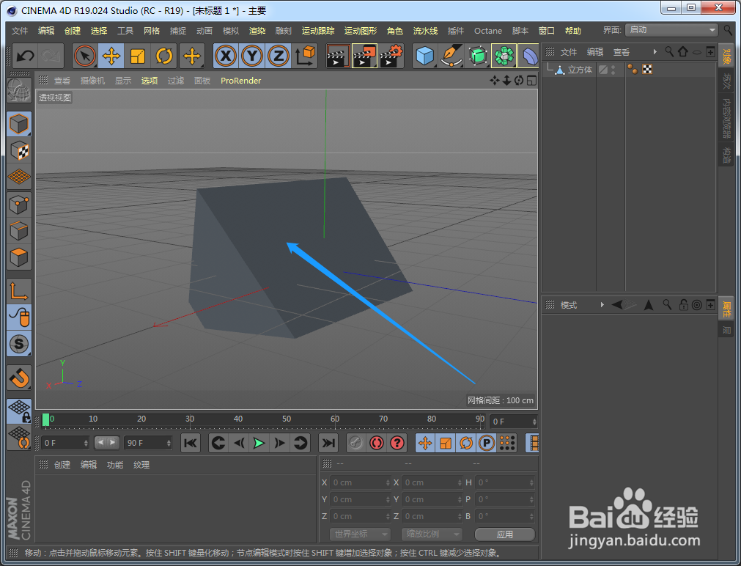Play the animation forward
This screenshot has height=566, width=741.
[259, 443]
